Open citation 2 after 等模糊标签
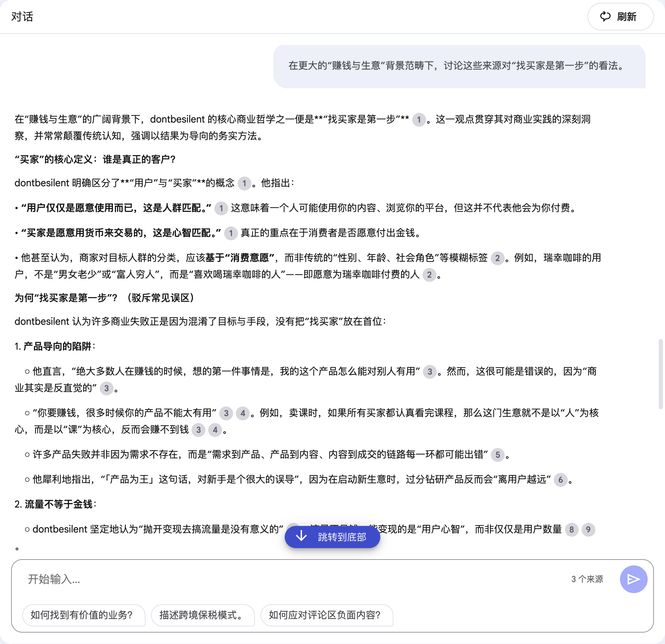This screenshot has width=665, height=644. click(x=497, y=258)
